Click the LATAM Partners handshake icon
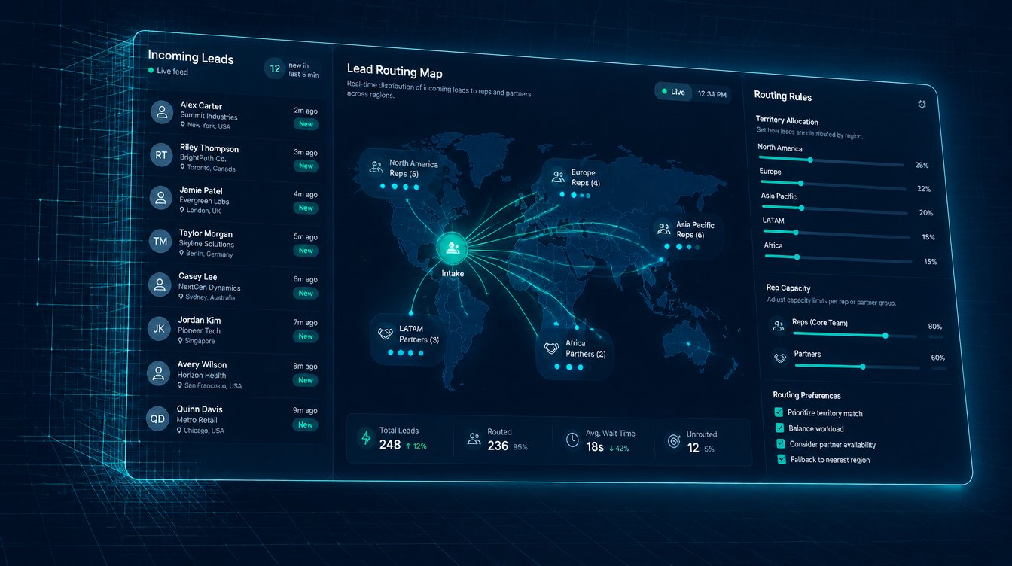1012x566 pixels. coord(386,333)
